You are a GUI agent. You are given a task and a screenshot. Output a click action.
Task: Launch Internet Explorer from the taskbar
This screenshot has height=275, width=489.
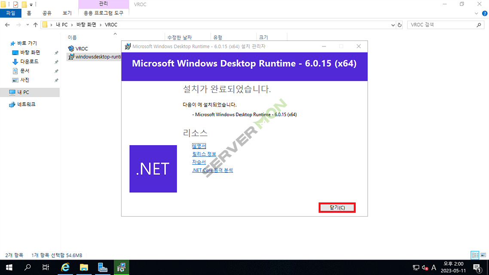coord(65,267)
